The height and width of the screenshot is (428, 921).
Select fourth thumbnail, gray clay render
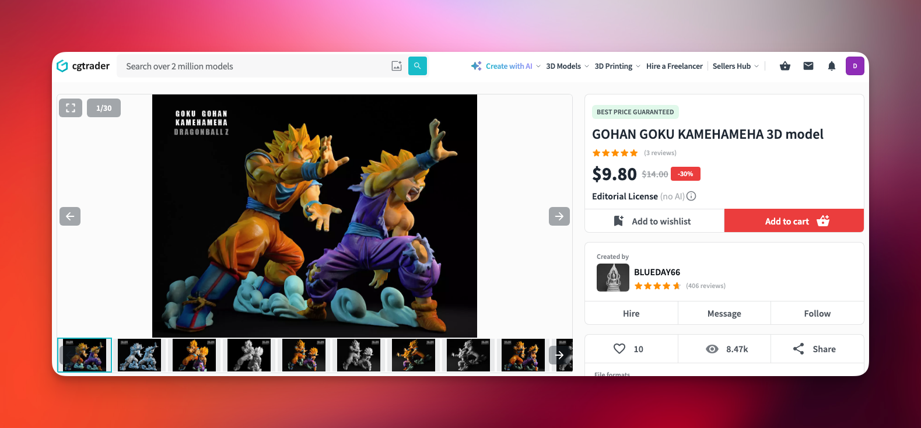pos(249,355)
